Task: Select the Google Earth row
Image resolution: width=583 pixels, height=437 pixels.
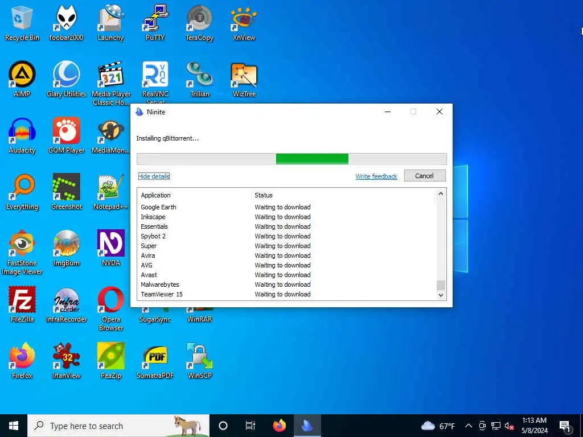Action: click(x=287, y=207)
